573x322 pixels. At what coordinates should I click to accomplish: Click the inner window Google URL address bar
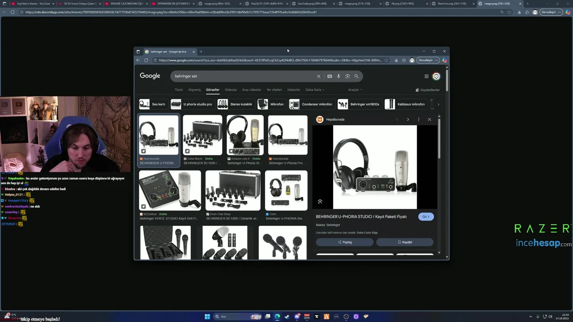[x=270, y=60]
